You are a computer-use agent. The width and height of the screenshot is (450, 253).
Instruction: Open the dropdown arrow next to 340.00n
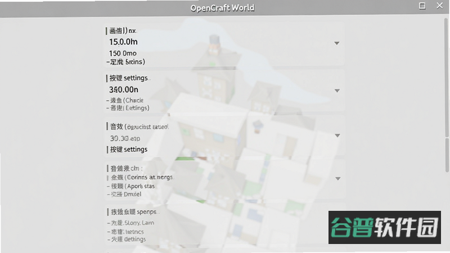click(337, 91)
